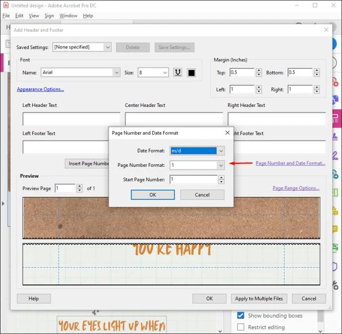342x334 pixels.
Task: Open the Scan & OCR sidebar tool
Action: coord(335,248)
